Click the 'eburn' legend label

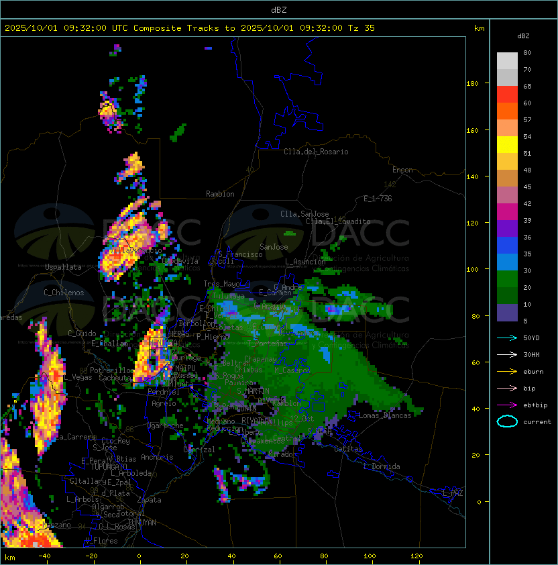point(533,372)
